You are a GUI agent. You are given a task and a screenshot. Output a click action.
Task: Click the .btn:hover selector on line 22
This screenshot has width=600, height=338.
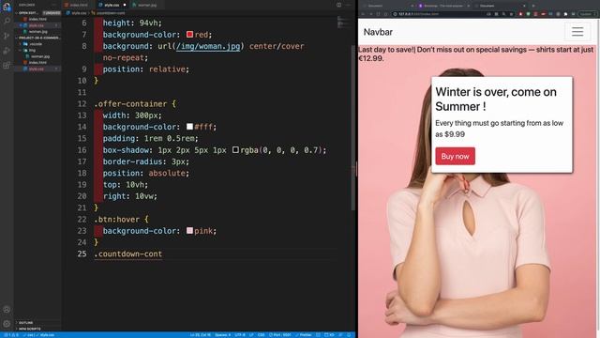point(116,219)
